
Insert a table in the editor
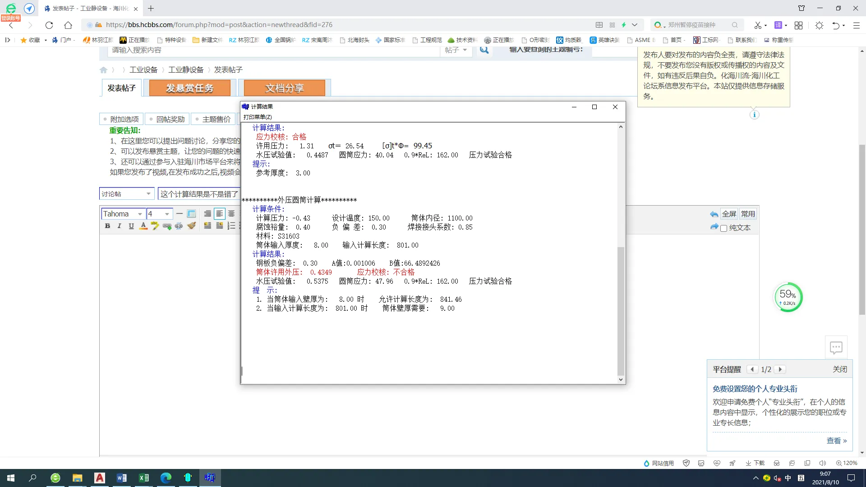pos(191,214)
